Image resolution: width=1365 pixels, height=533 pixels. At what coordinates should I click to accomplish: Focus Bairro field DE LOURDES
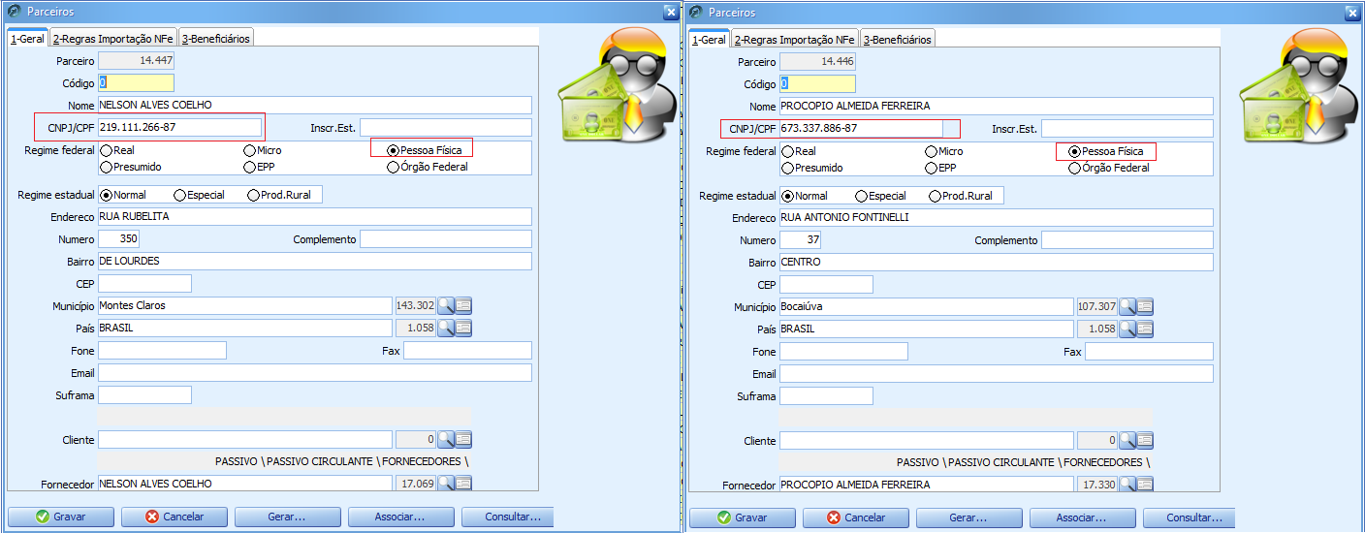315,261
